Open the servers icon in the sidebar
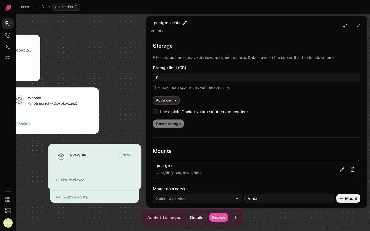This screenshot has height=231, width=370. pos(8,211)
